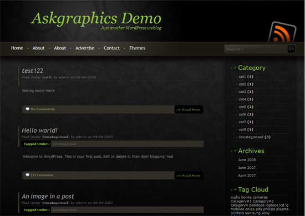The width and height of the screenshot is (305, 216).
Task: Open the first About menu item
Action: (x=38, y=48)
